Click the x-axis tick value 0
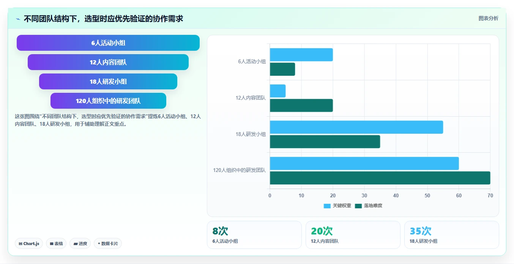514x264 pixels. click(x=270, y=195)
